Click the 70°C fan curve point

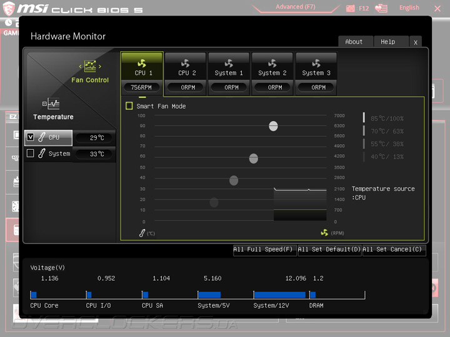[253, 159]
